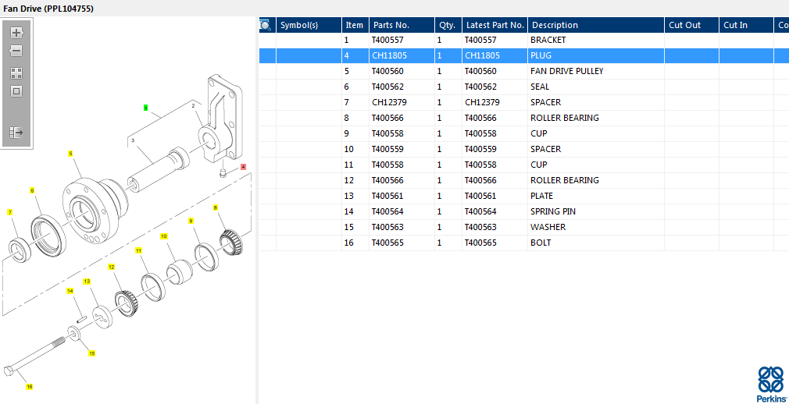Click the zoom out minus icon
The width and height of the screenshot is (789, 404).
coord(16,51)
